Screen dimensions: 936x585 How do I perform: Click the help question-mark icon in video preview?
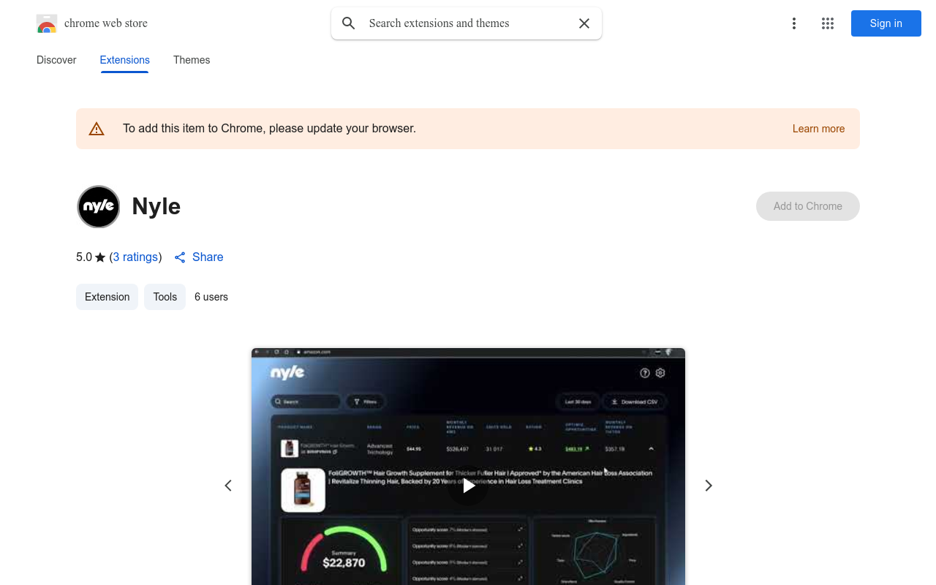coord(645,373)
